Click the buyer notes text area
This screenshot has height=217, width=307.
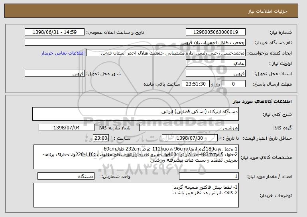(x=136, y=195)
